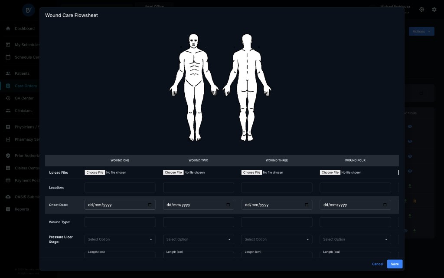Open calendar picker for Wound Two onset date
Screen dimensions: 444x278
click(228, 205)
